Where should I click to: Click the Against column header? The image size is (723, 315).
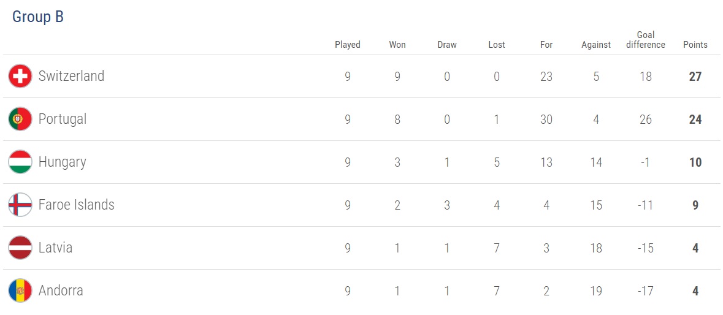596,45
